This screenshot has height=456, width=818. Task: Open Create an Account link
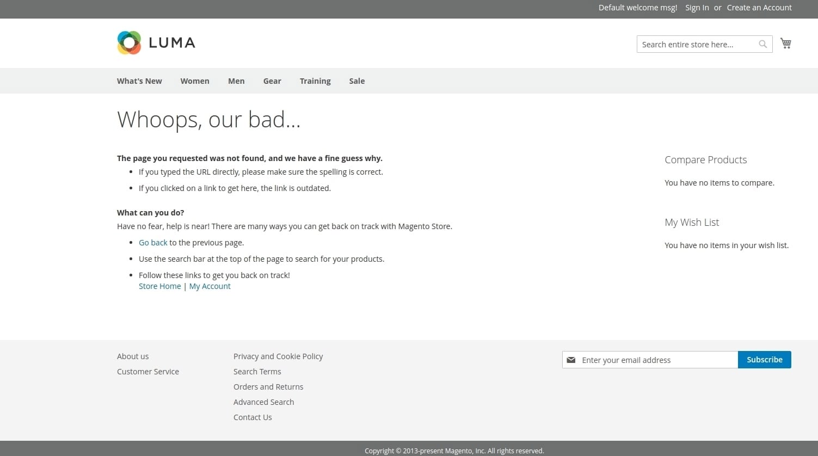759,8
